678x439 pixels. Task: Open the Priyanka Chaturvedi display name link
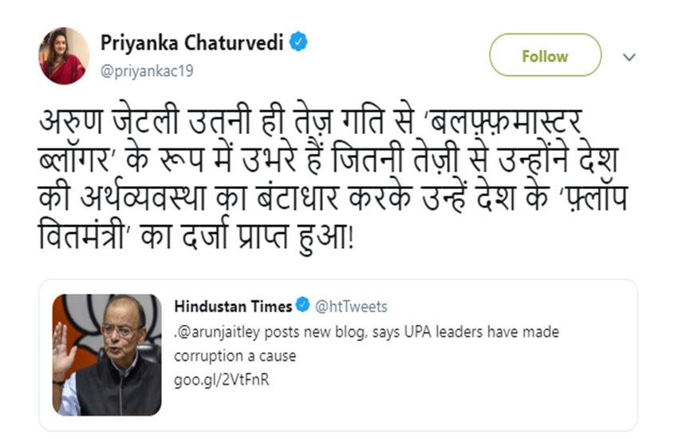191,43
